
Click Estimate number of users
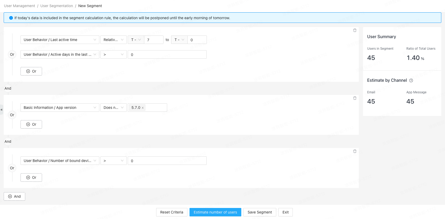215,212
